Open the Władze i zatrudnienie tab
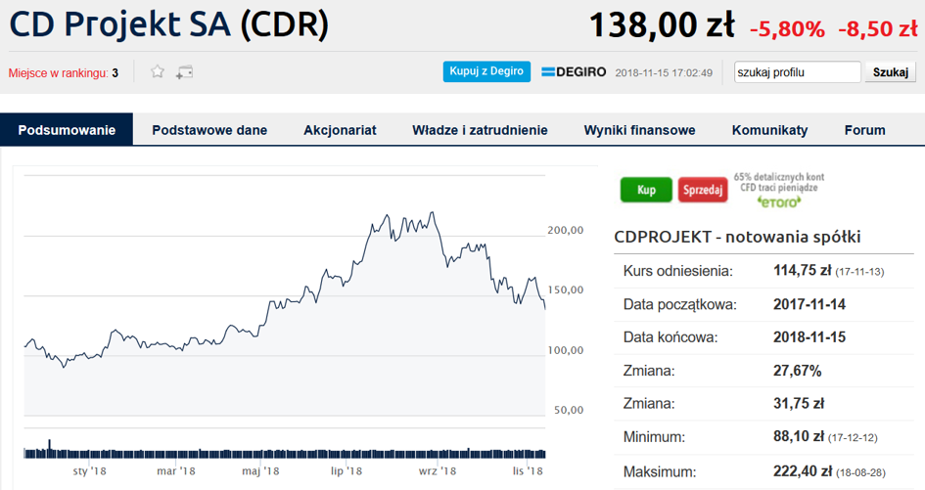This screenshot has width=925, height=490. [480, 130]
